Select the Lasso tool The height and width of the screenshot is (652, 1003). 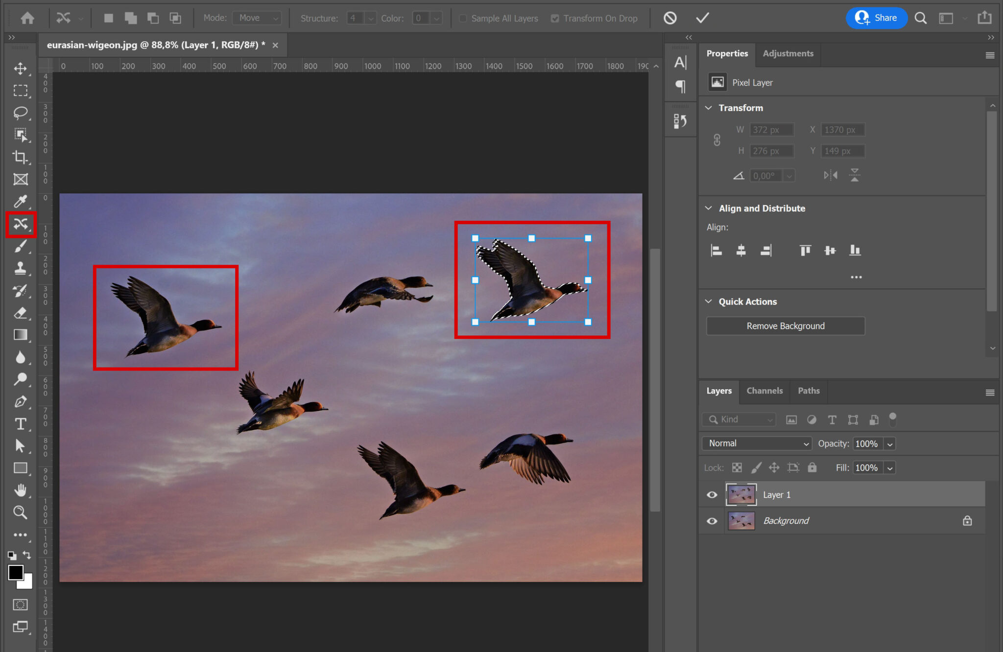tap(21, 114)
